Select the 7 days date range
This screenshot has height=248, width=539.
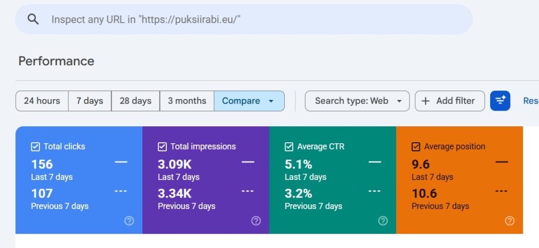click(x=89, y=101)
